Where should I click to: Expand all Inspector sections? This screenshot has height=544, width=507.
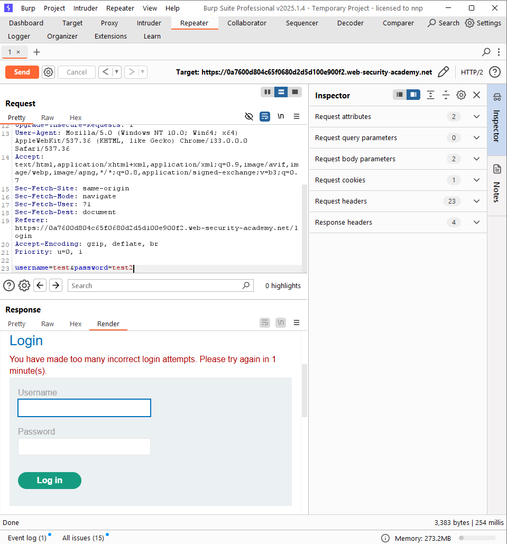pos(430,95)
